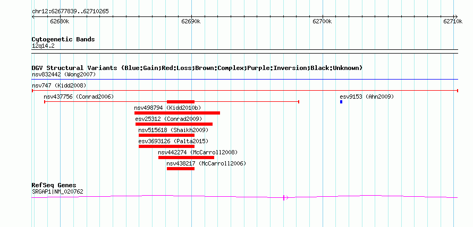Select the nsv438217 (McCarroll2006) variant label
This screenshot has width=473, height=227.
206,163
